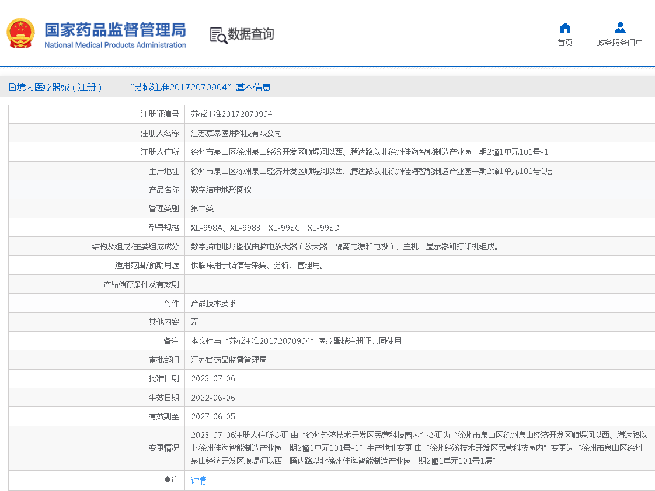Click the registrant name 江苏慕泰医用科技有限公司
Viewport: 655px width, 491px height.
[x=236, y=133]
